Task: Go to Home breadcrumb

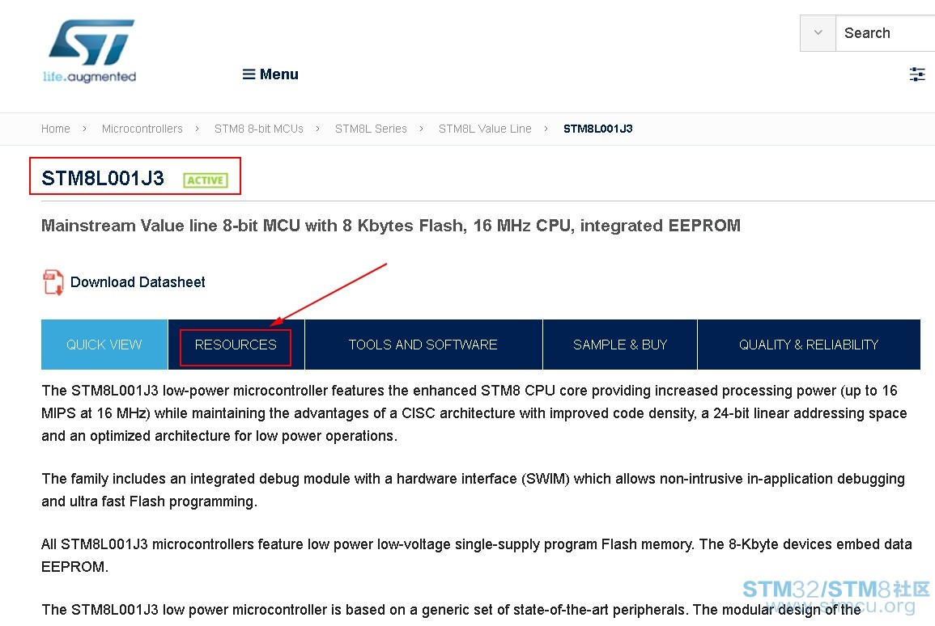Action: coord(56,129)
